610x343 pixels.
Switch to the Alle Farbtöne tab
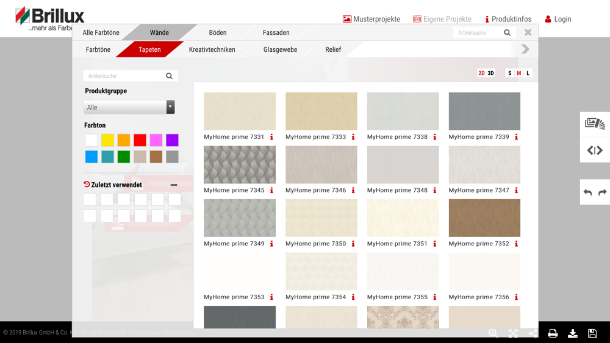pyautogui.click(x=101, y=33)
